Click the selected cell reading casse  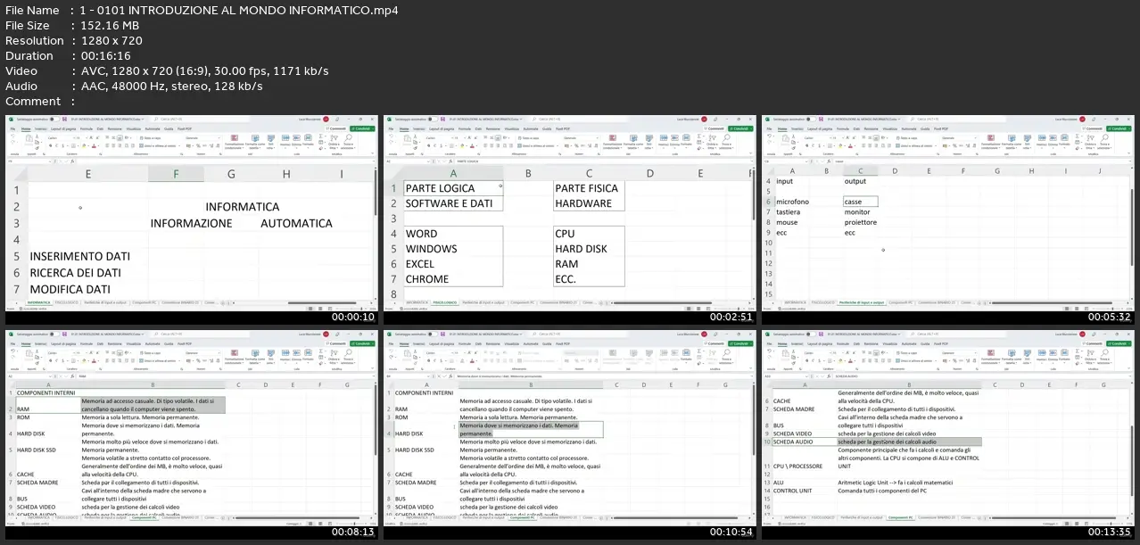point(860,202)
